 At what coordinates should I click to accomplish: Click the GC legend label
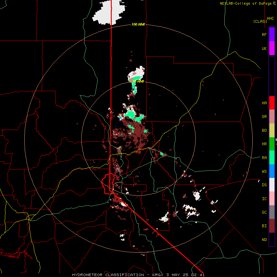264,212
